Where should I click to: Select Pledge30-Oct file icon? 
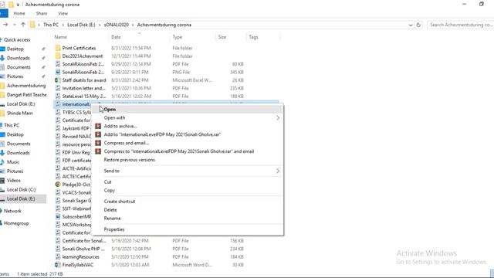pos(58,185)
